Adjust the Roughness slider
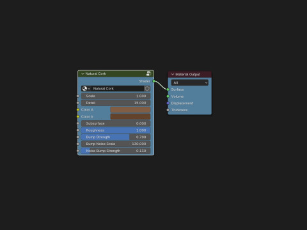The width and height of the screenshot is (307, 230). click(116, 130)
